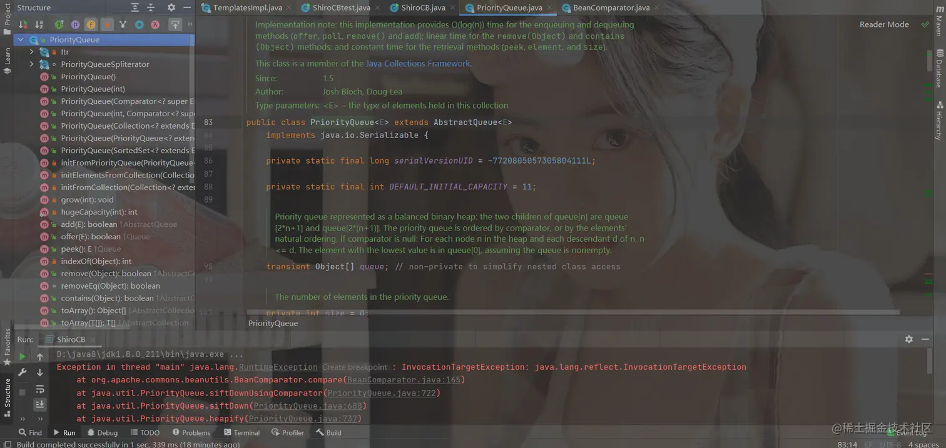Toggle Sort Alphabetically in Structure toolbar
946x448 pixels.
click(39, 24)
